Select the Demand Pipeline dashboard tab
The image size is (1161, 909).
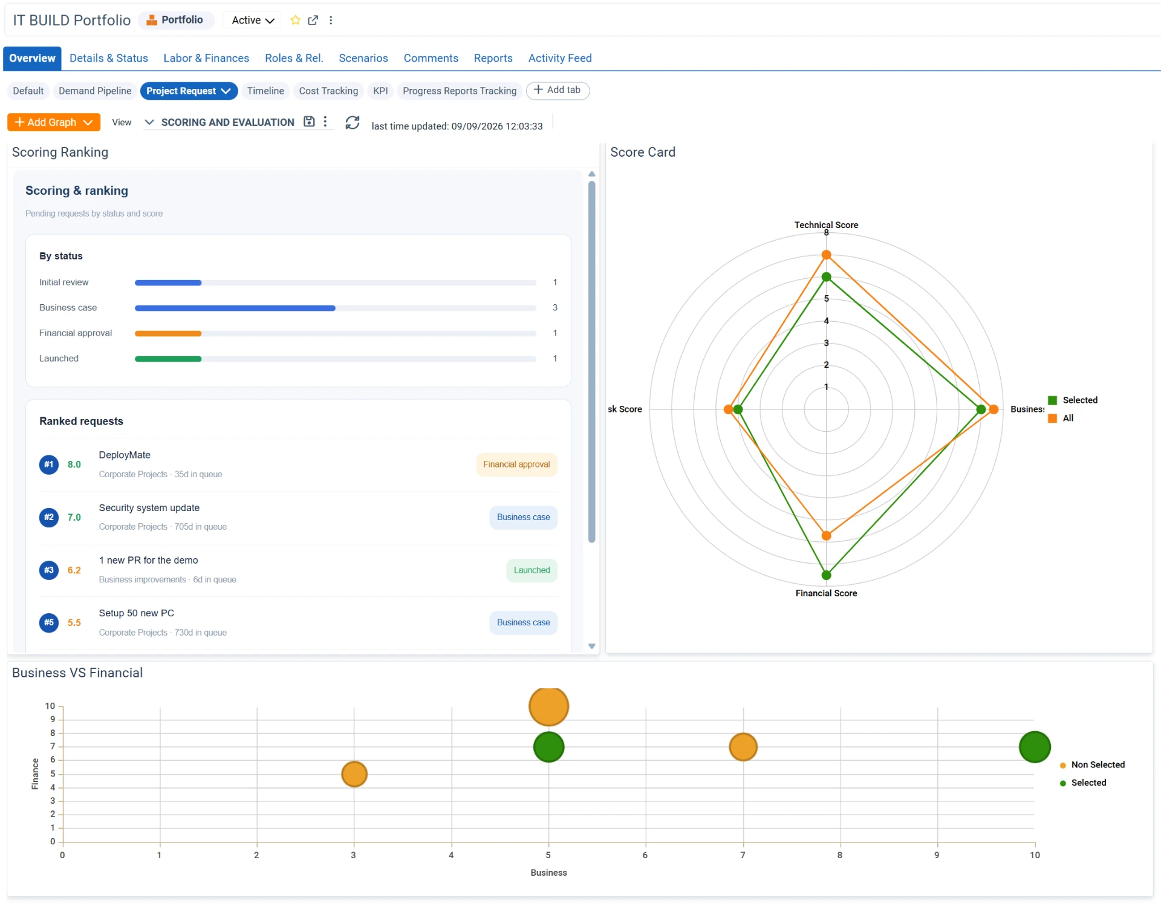click(x=95, y=91)
